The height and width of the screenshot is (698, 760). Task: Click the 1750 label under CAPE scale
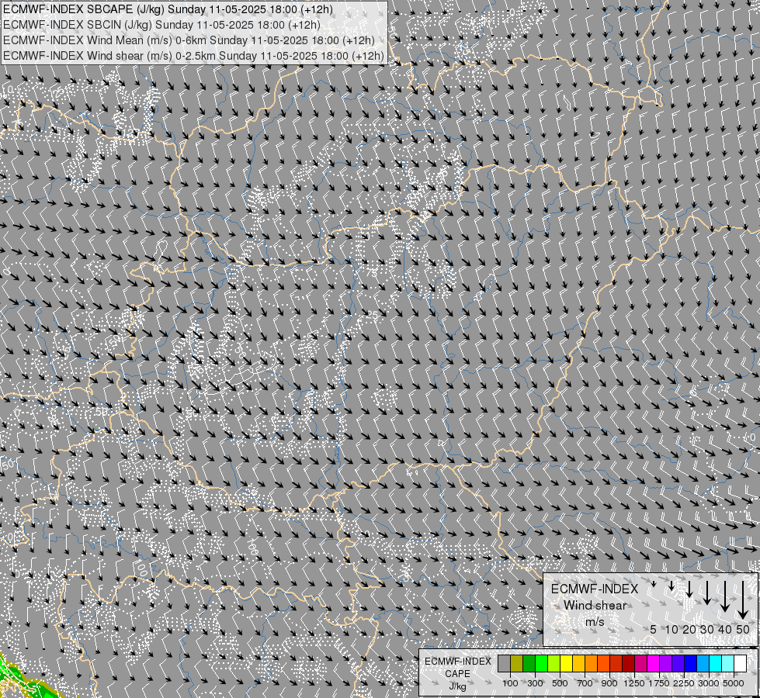click(659, 683)
